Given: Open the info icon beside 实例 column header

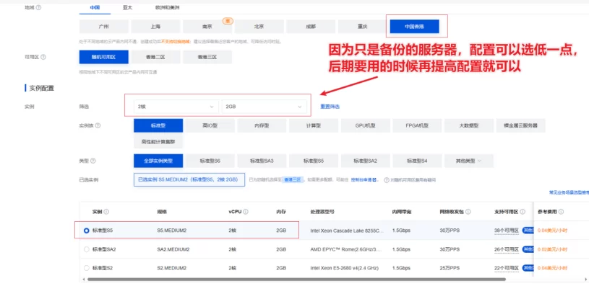Looking at the screenshot, I should point(106,212).
